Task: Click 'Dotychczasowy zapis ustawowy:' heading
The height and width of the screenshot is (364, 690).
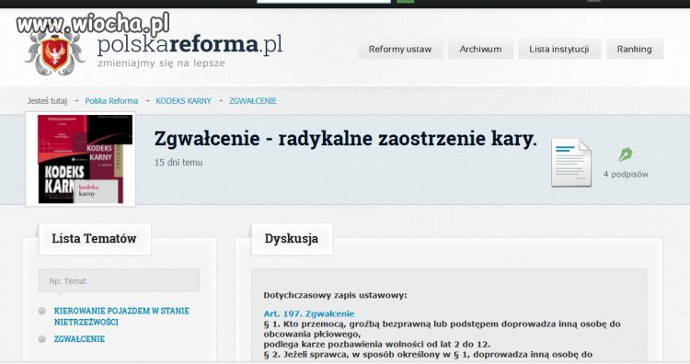Action: pos(335,295)
